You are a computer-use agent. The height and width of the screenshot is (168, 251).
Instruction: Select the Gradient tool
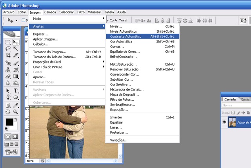point(16,76)
